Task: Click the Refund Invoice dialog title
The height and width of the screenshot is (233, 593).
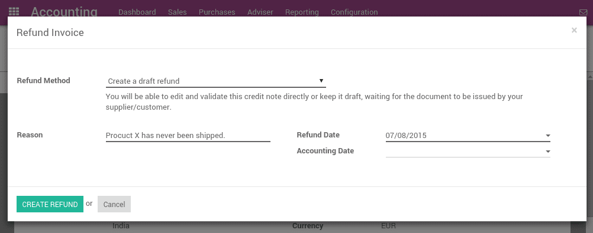Action: [x=50, y=33]
